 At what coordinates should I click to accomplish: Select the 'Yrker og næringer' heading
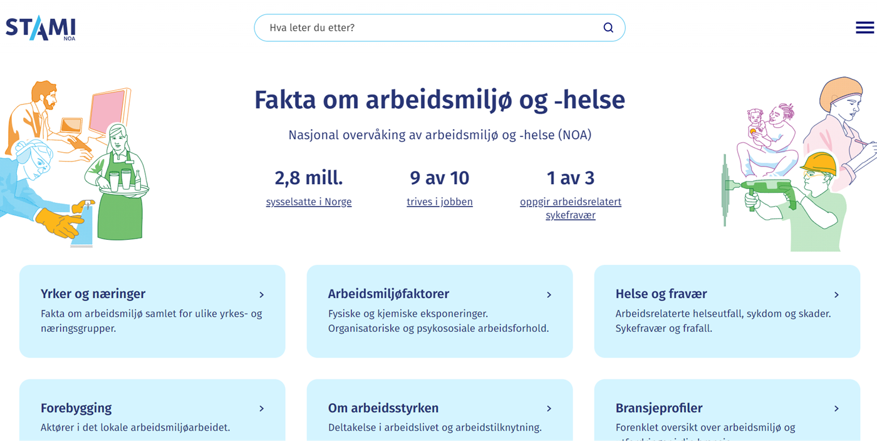(93, 294)
